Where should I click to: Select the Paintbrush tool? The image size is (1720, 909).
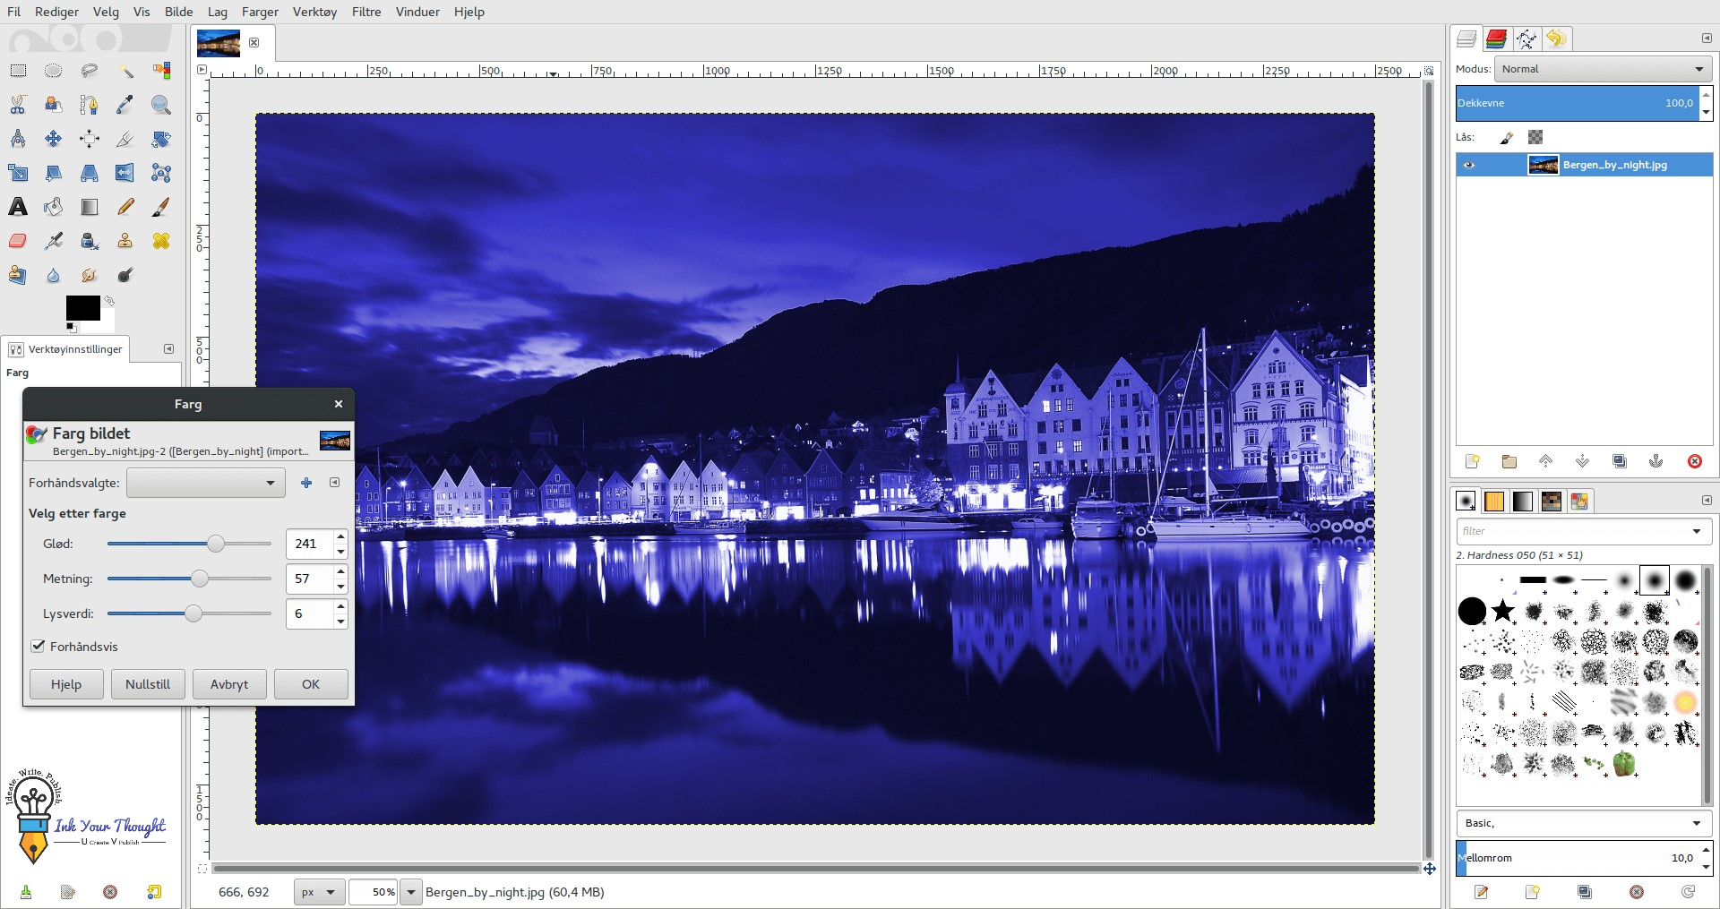(x=161, y=207)
